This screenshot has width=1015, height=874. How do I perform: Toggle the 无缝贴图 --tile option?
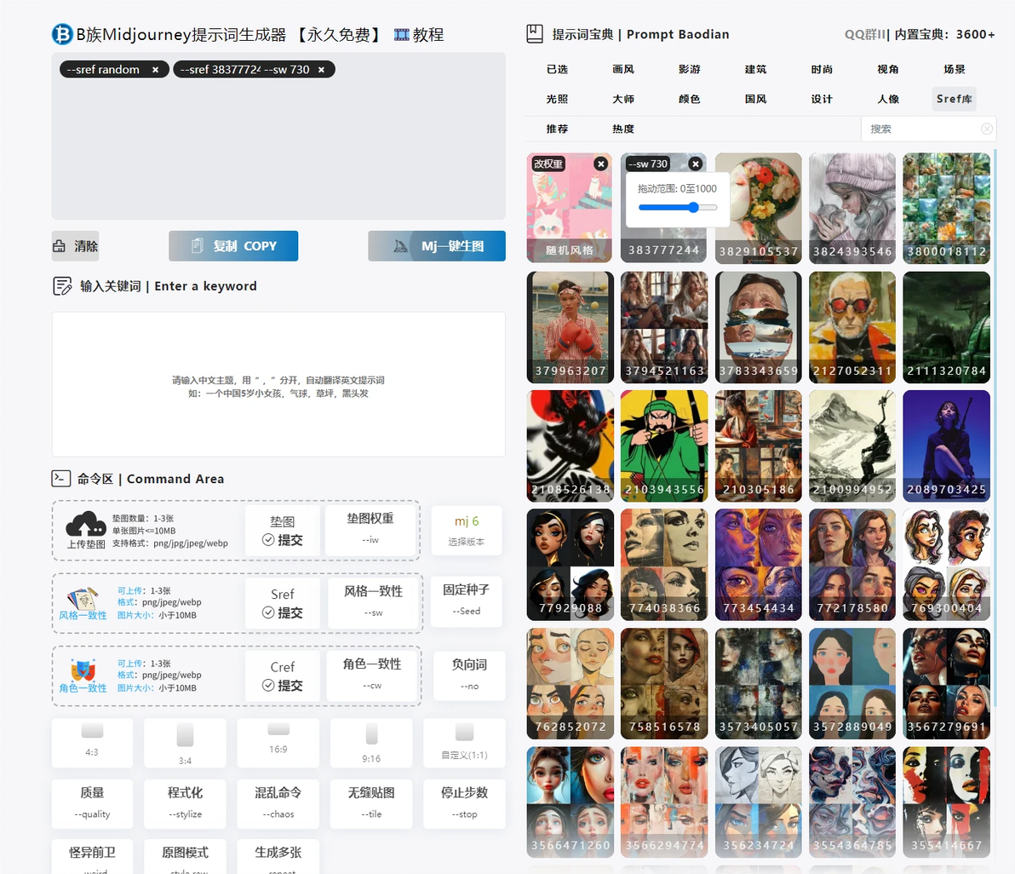point(371,803)
